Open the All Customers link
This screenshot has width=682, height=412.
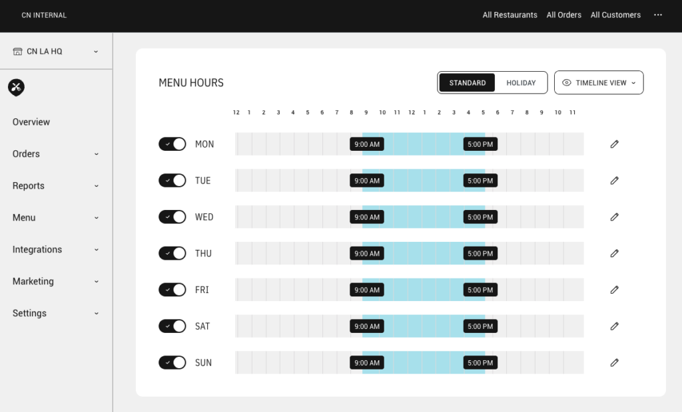pyautogui.click(x=615, y=15)
